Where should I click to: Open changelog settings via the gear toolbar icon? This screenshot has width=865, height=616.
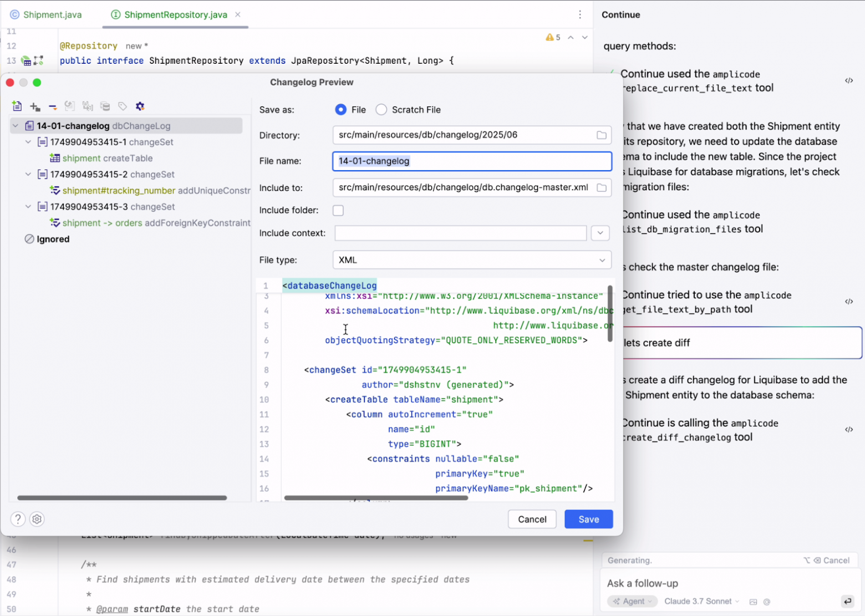tap(140, 106)
